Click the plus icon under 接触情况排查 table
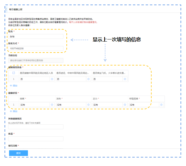Viewport: 186px width, 166px height. click(x=11, y=86)
